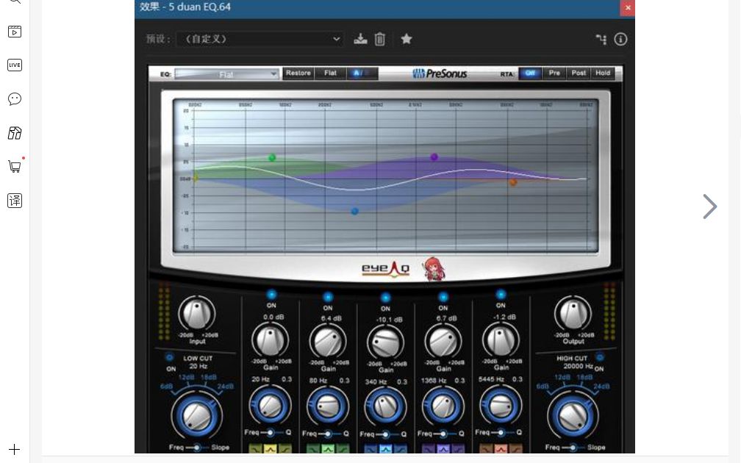The height and width of the screenshot is (463, 741).
Task: Enable RTA Hold
Action: click(x=603, y=73)
